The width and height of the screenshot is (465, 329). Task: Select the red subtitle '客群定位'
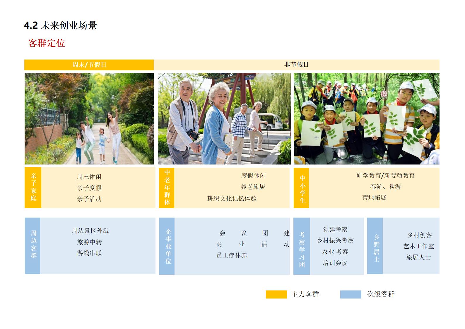pos(47,43)
